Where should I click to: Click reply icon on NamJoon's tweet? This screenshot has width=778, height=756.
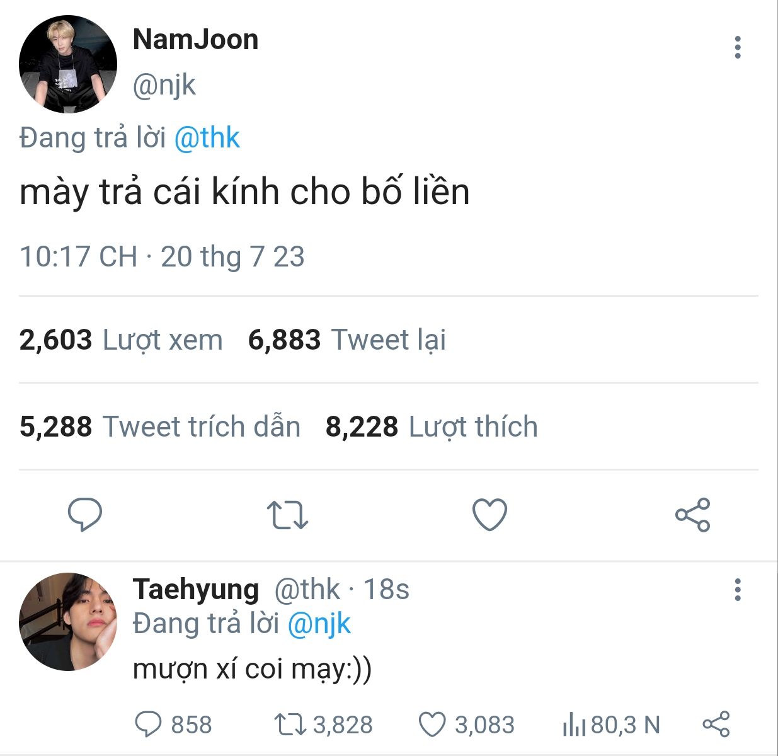coord(85,514)
